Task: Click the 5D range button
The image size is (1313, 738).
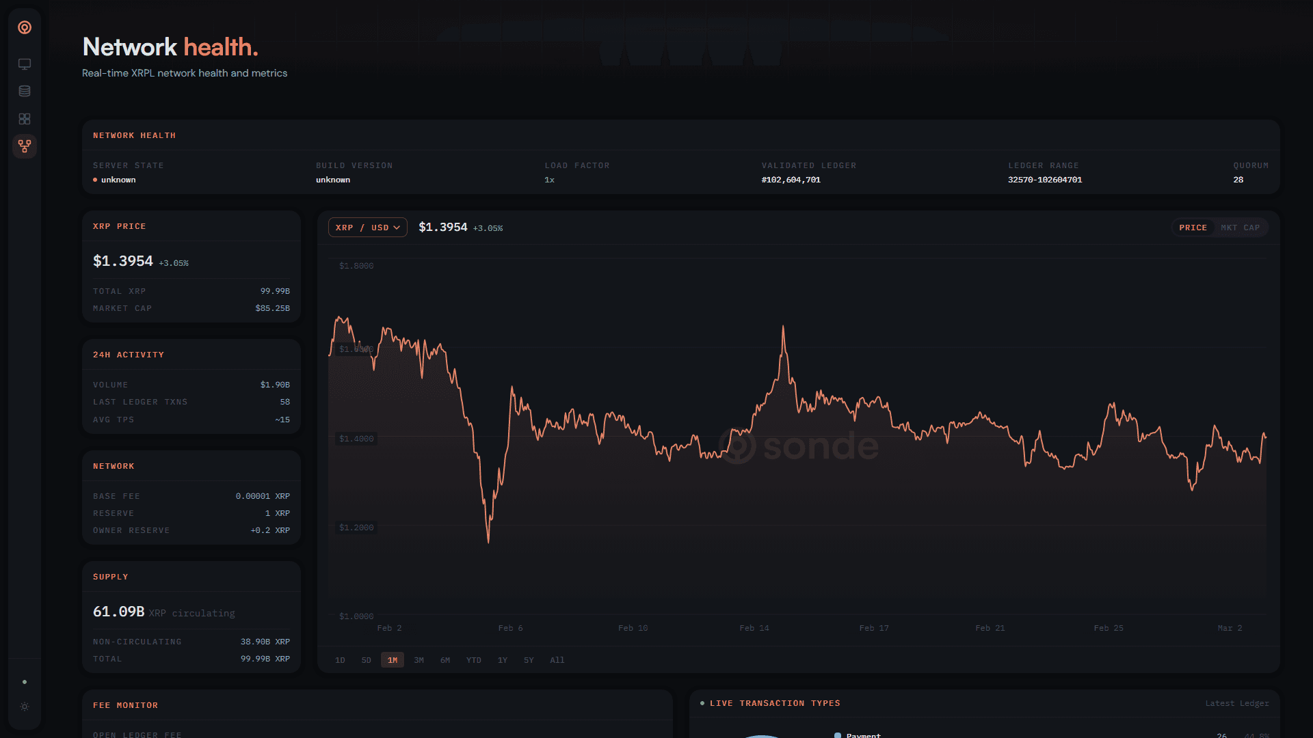Action: (x=367, y=660)
